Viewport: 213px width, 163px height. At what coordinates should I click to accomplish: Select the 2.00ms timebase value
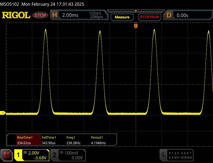(70, 15)
